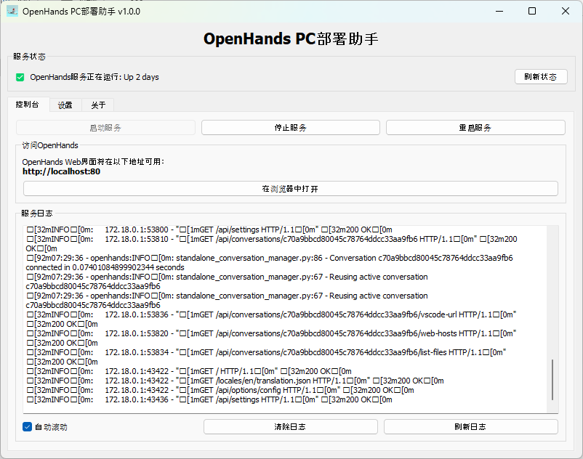The image size is (583, 459).
Task: Click the 刷新状态 button
Action: (541, 77)
